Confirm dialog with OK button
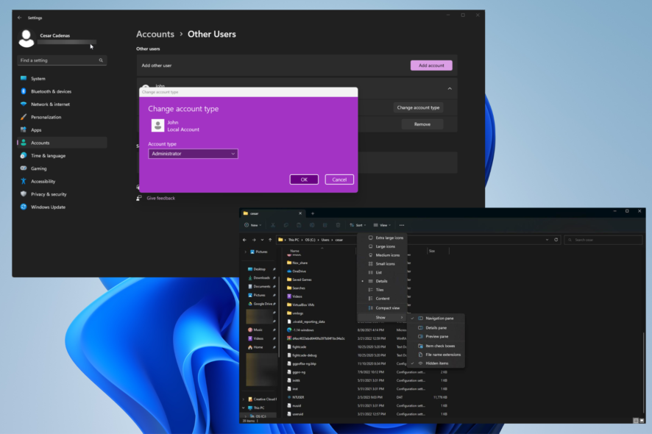Image resolution: width=652 pixels, height=434 pixels. pos(304,179)
